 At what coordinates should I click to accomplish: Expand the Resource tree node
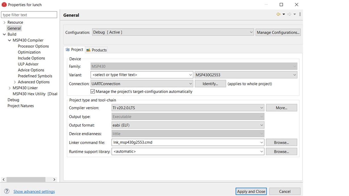tap(4, 22)
